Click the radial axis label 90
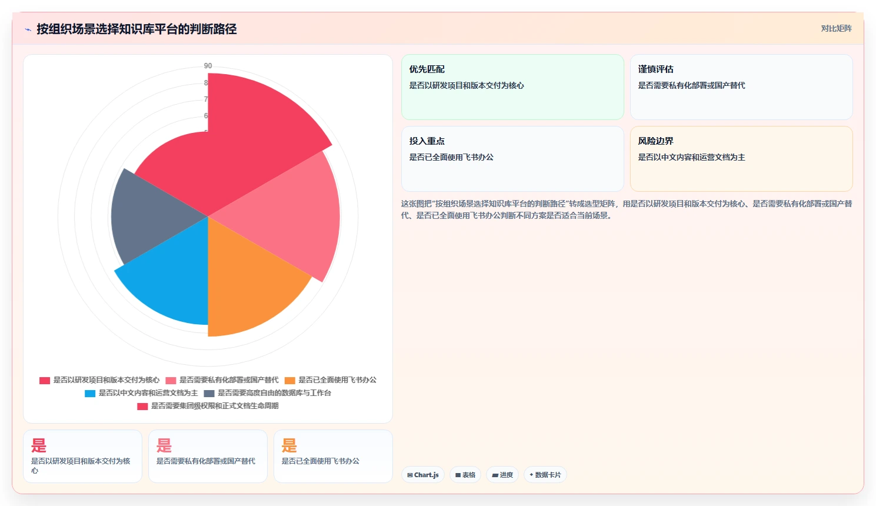The image size is (876, 506). 208,66
